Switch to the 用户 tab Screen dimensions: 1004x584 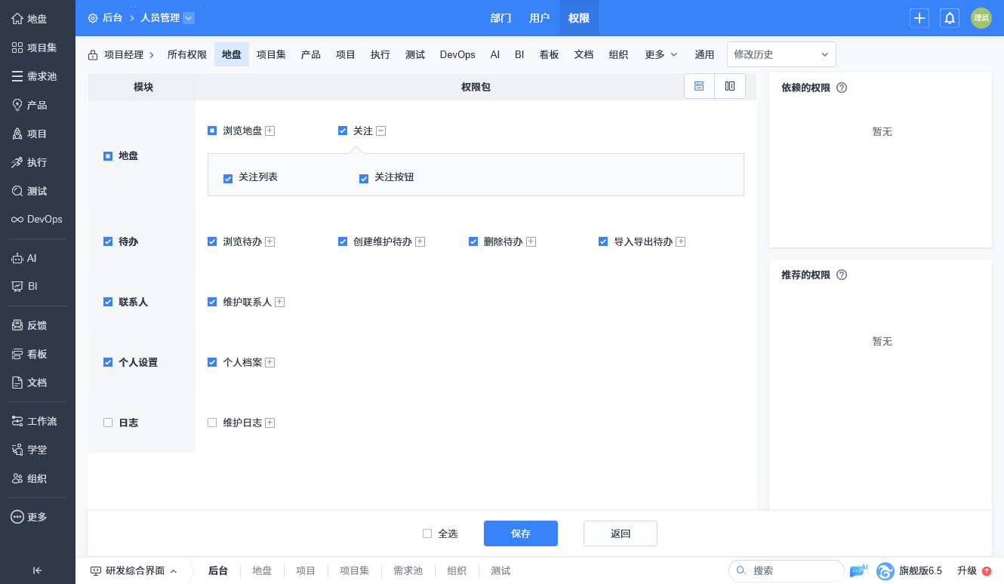540,18
